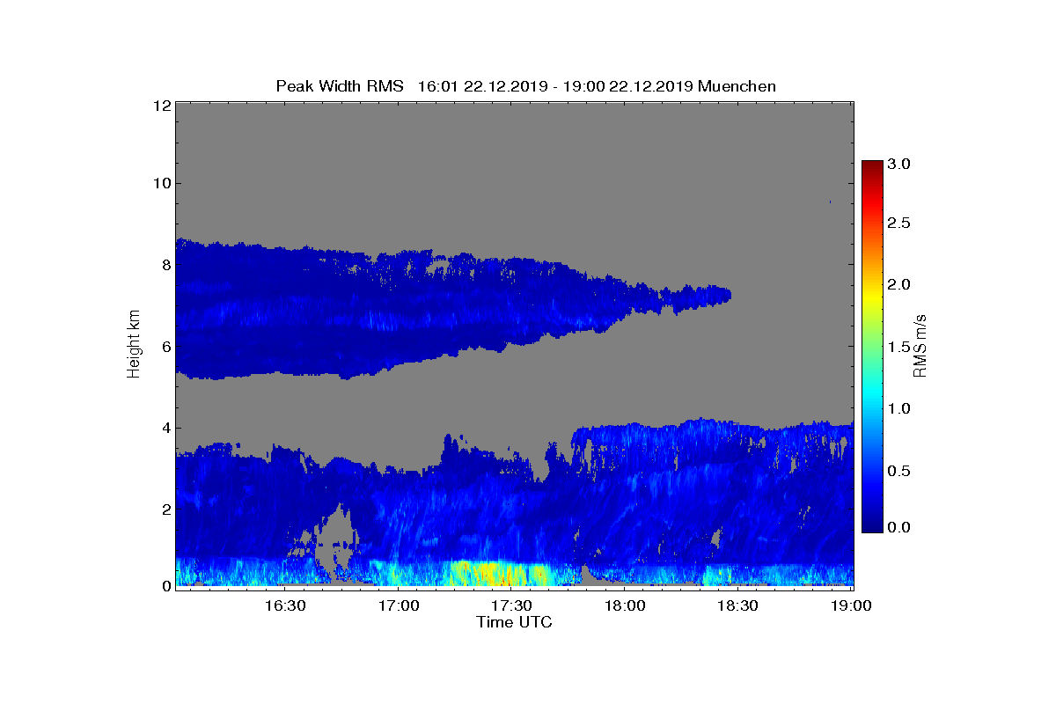Viewport: 1056px width, 704px height.
Task: Click the 0 km height tick label
Action: pos(165,585)
